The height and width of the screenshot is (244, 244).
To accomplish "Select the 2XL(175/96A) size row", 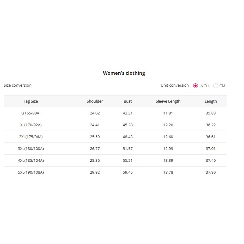I will point(115,137).
